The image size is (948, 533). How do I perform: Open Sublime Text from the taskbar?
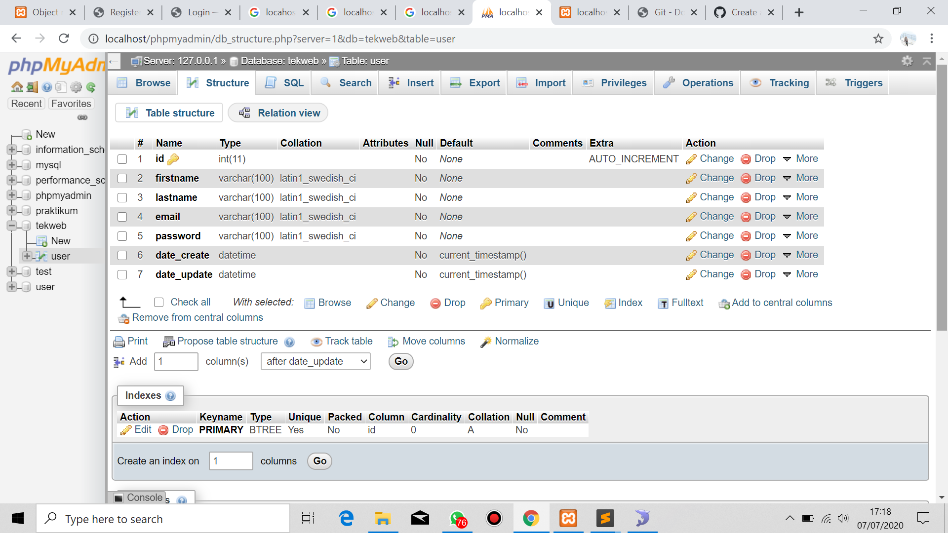pyautogui.click(x=605, y=518)
